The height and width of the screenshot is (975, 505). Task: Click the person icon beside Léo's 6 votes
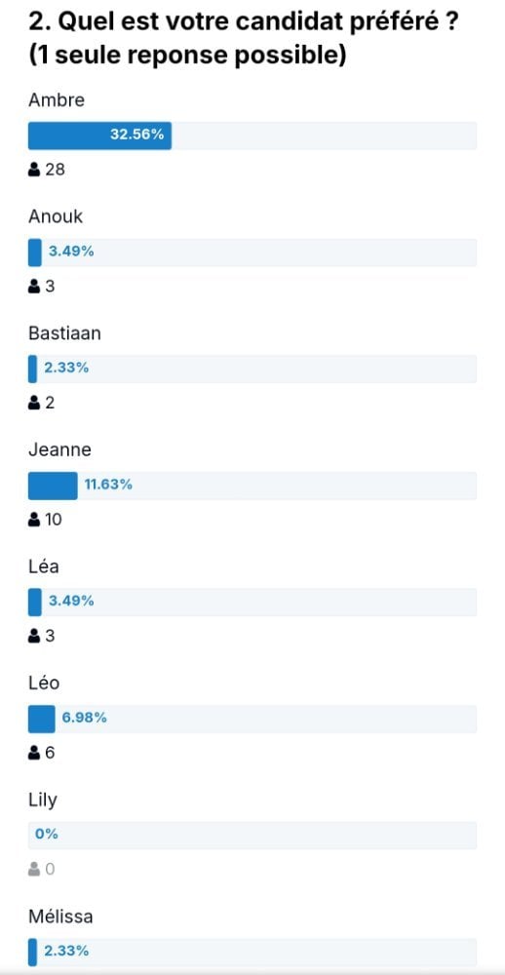[34, 753]
